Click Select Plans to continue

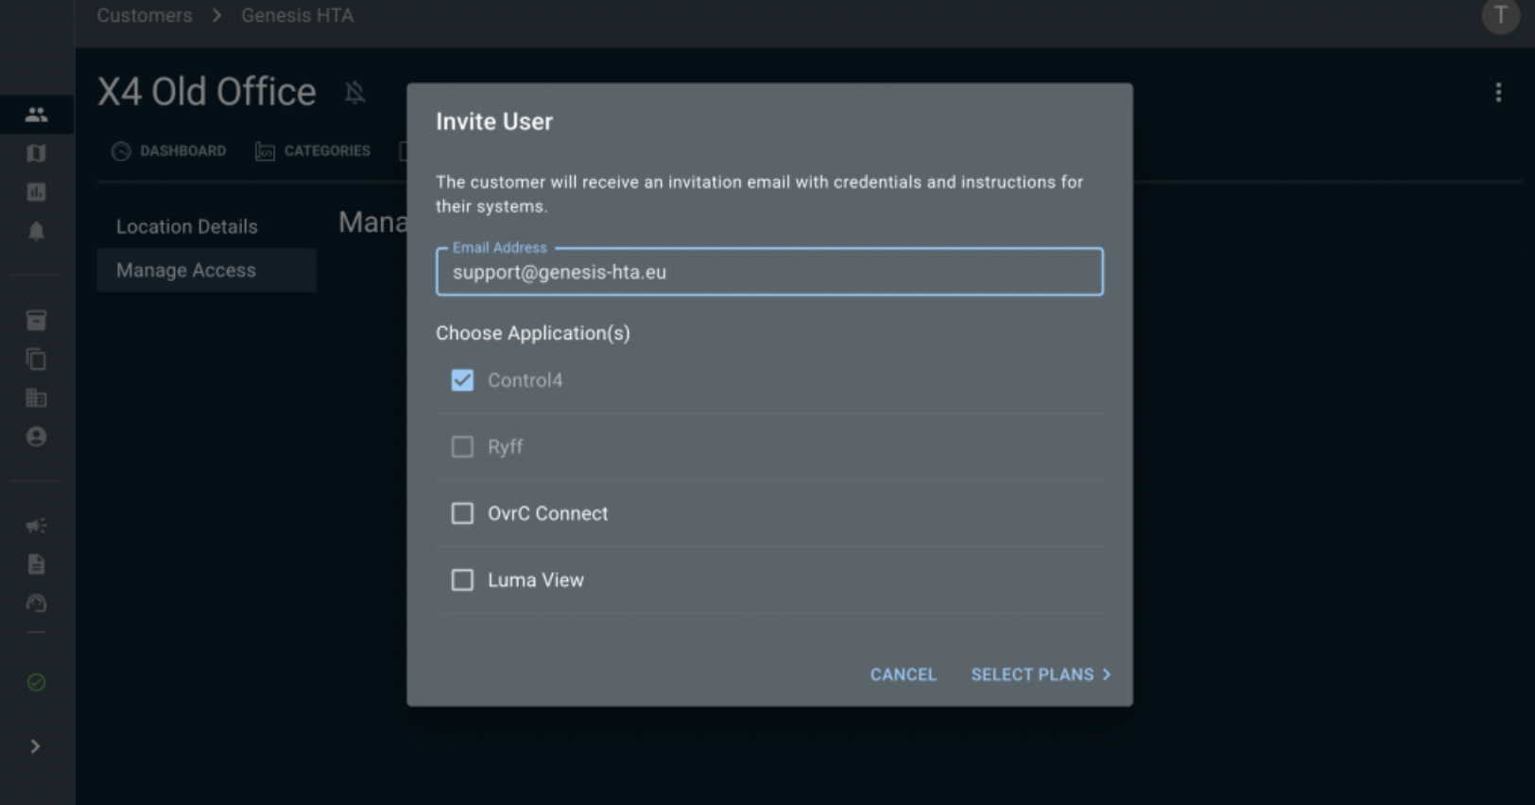click(x=1041, y=675)
